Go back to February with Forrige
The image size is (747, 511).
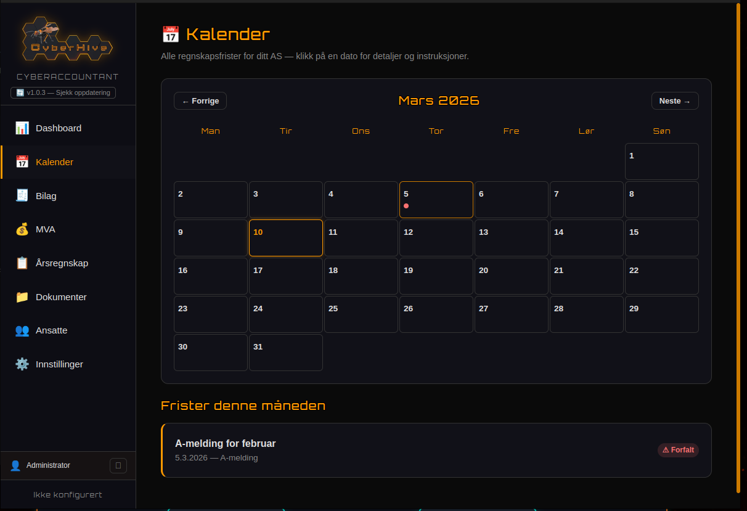[x=200, y=100]
